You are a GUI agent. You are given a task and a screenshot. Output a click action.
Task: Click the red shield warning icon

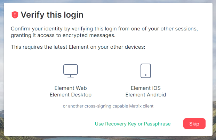15,15
